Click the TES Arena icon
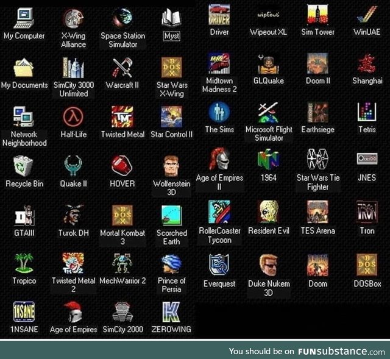390x359 pixels. coord(317,211)
